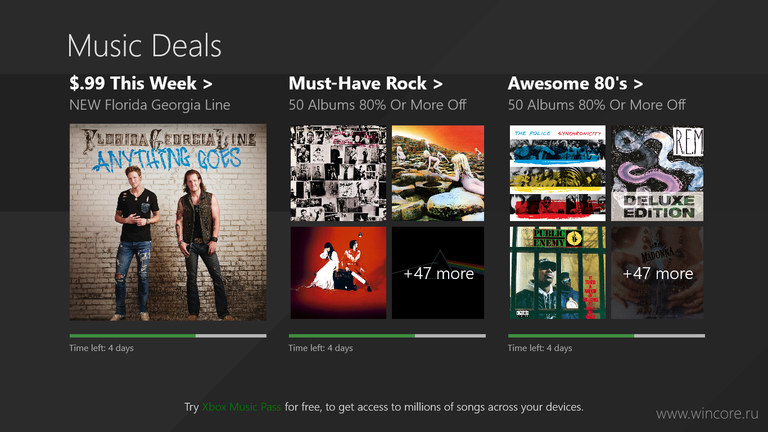Show +47 more rock albums
The height and width of the screenshot is (432, 768).
coord(438,273)
